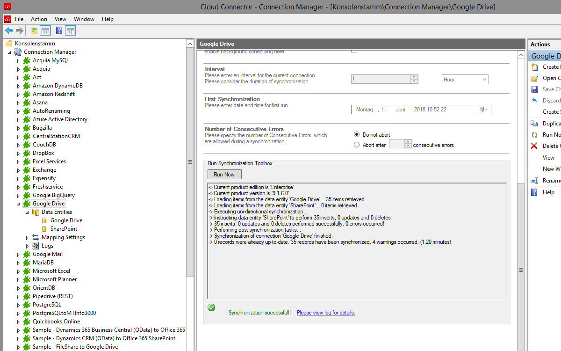Click the Rename icon in Actions pane

[x=534, y=181]
